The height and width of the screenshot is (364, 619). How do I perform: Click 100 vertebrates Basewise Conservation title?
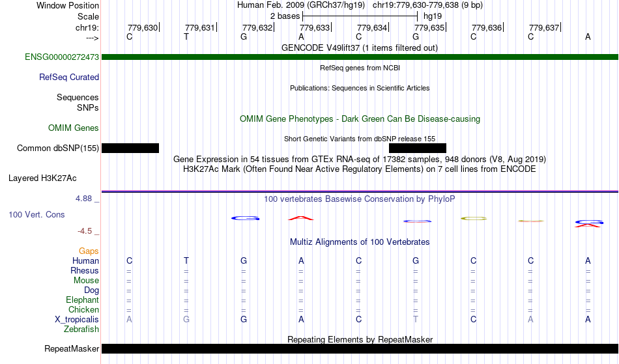(360, 199)
